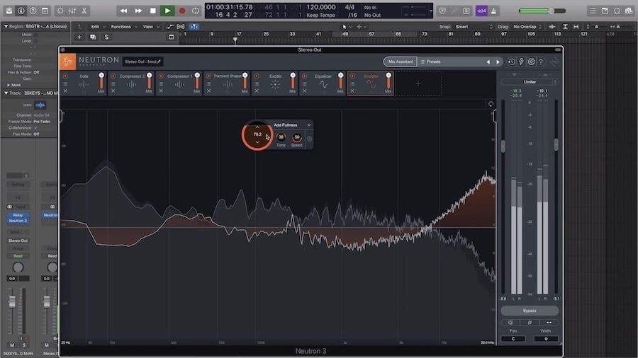Click the lightning bolt icon in Neutron

(521, 62)
